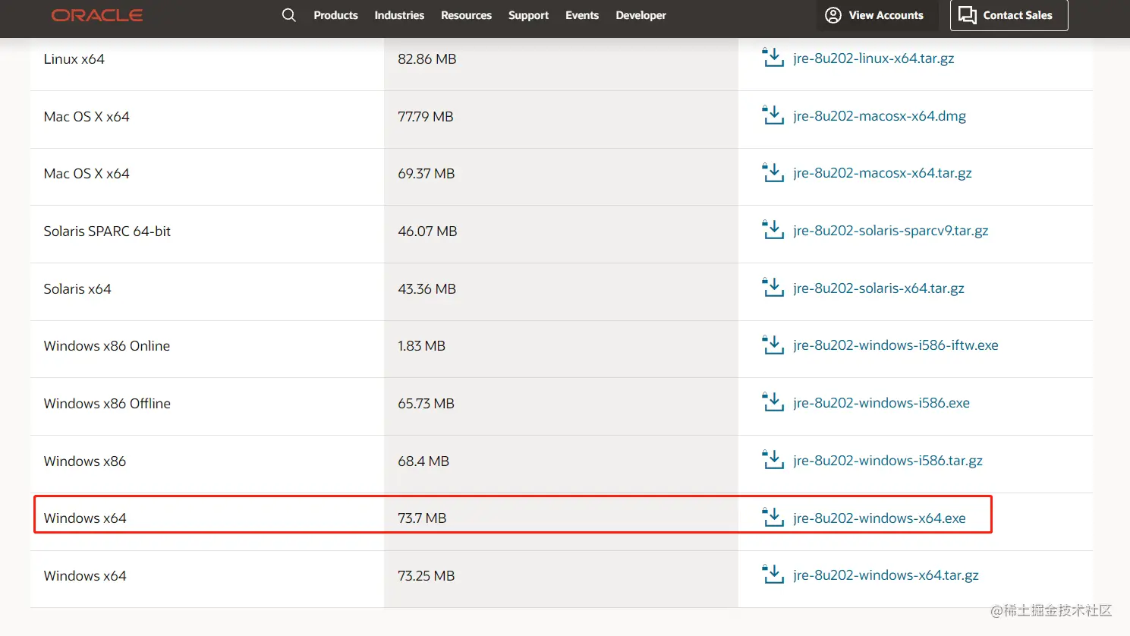1130x636 pixels.
Task: Click download icon beside jre-8u202-windows-i586.tar.gz
Action: click(773, 460)
